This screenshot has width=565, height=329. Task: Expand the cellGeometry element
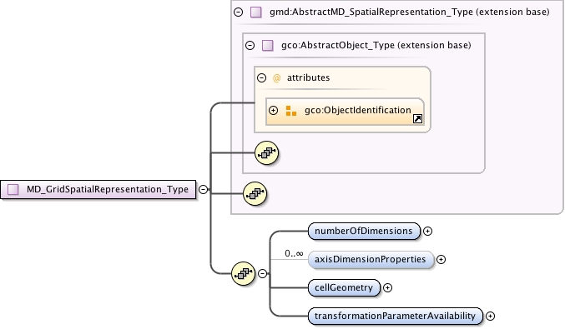[x=388, y=287]
